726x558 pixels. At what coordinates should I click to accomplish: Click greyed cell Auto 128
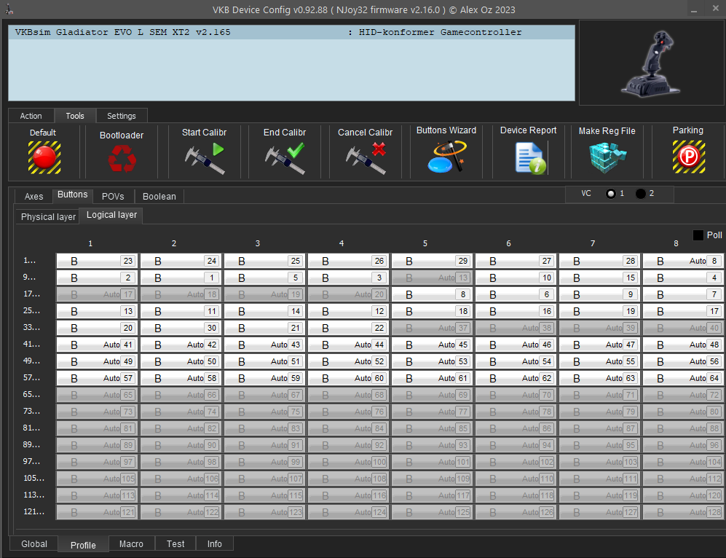click(x=683, y=512)
